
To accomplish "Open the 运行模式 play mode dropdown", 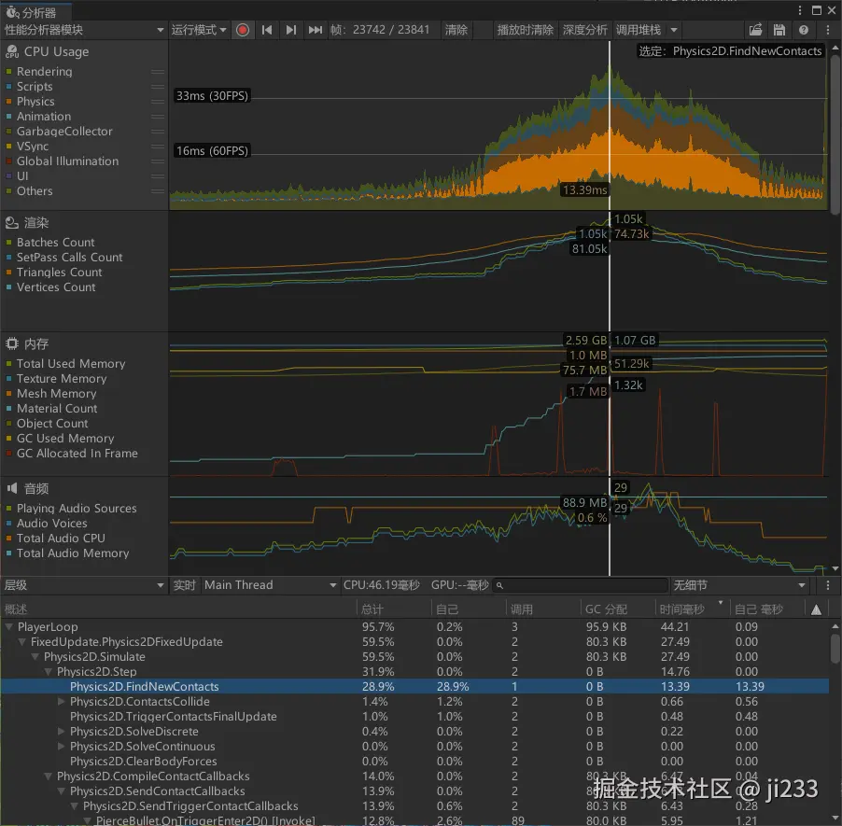I will pos(199,30).
